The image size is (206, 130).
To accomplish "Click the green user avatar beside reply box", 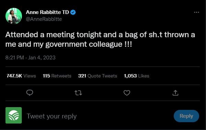I will click(14, 115).
